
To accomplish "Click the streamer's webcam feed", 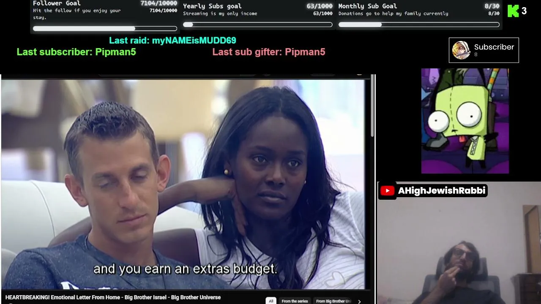I will coord(459,243).
